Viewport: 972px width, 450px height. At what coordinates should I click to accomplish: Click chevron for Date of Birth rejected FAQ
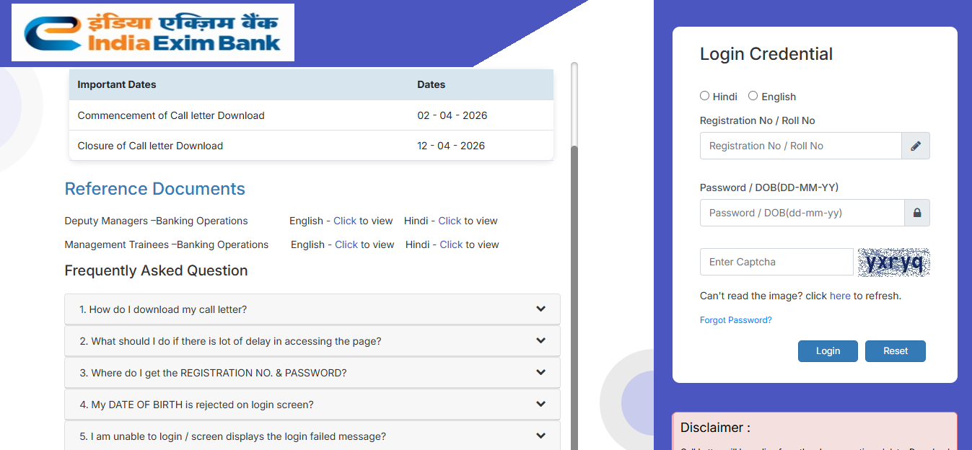[x=540, y=405]
